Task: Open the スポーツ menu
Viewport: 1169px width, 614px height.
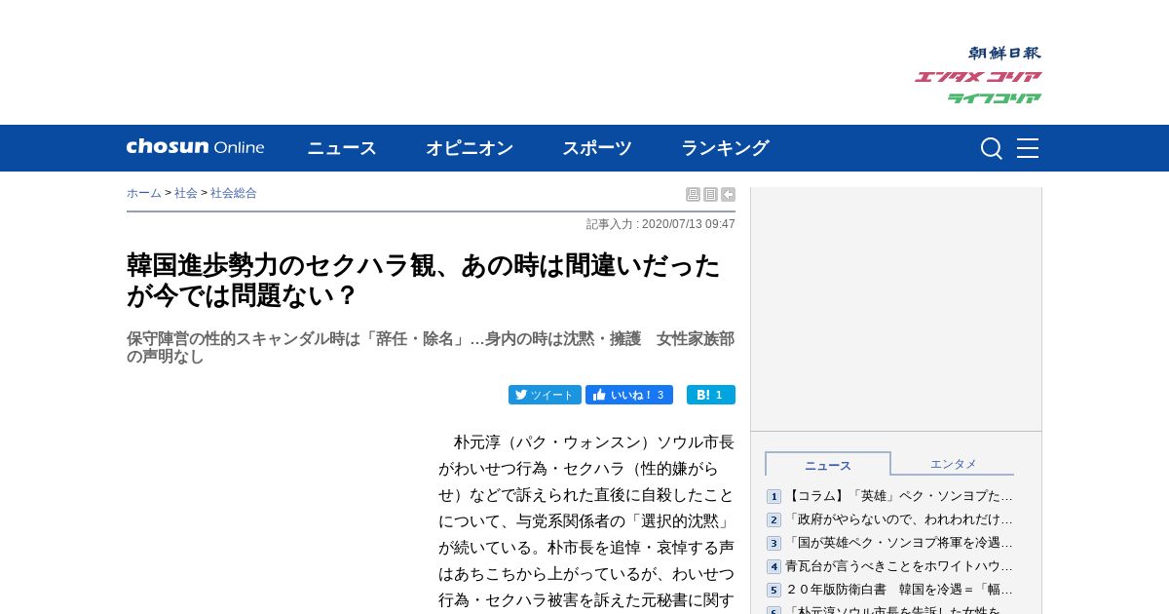Action: [597, 148]
